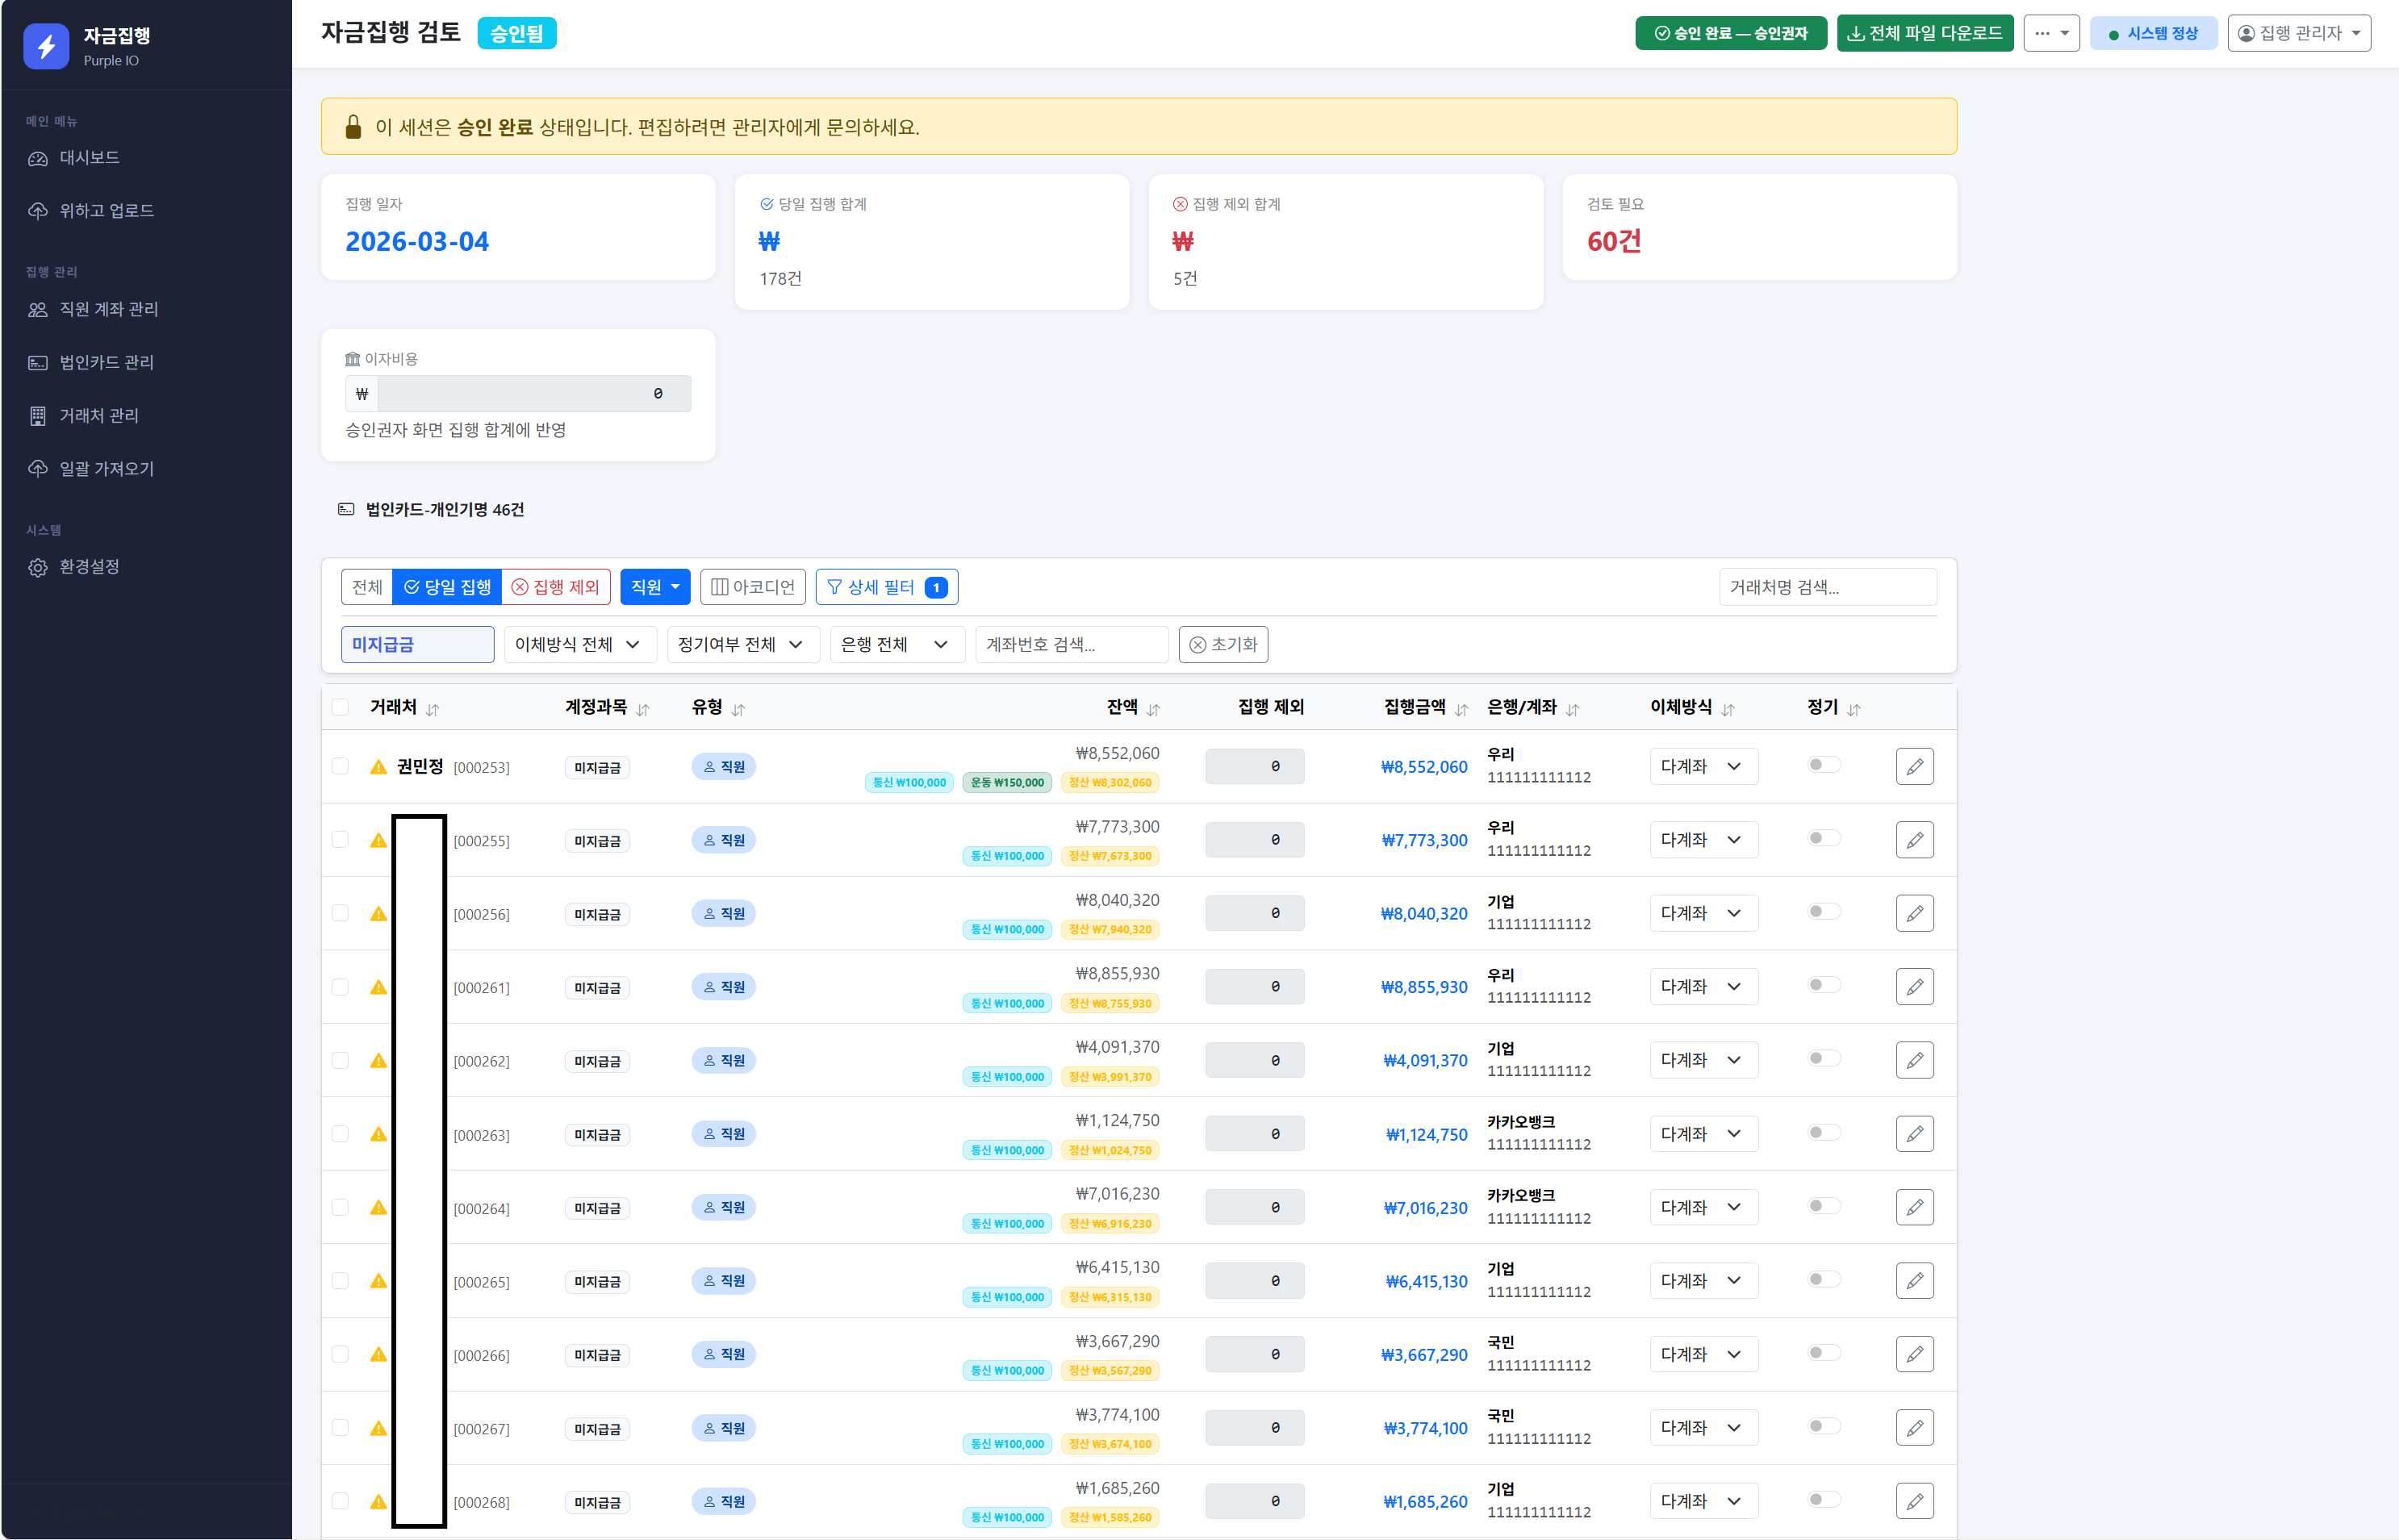Click the lightning bolt 자금집행 logo icon
The image size is (2399, 1540).
46,46
